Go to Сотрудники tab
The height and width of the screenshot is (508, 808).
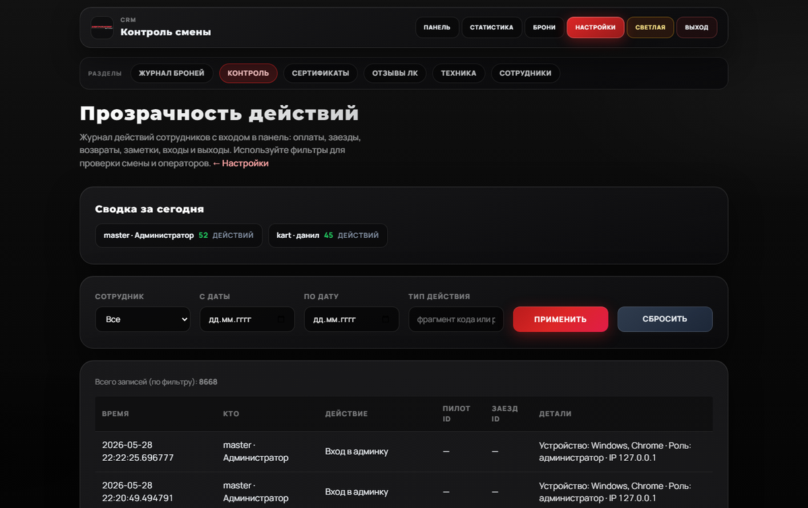click(x=525, y=73)
